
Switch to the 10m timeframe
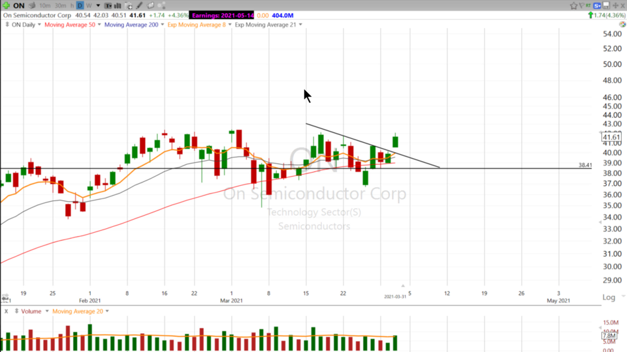(x=45, y=6)
